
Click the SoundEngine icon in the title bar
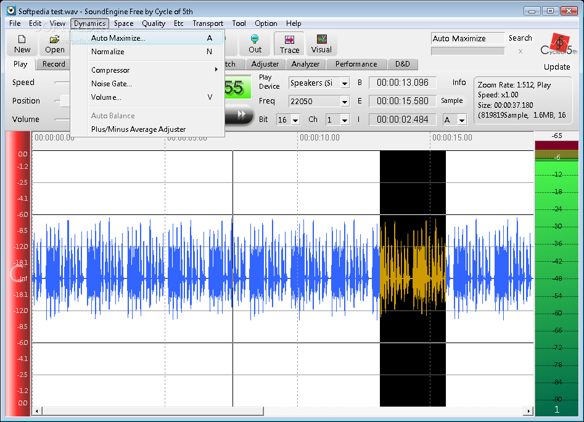(x=11, y=11)
